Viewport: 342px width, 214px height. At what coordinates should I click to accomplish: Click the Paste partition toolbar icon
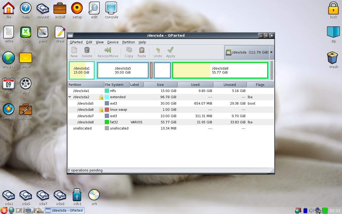point(142,52)
